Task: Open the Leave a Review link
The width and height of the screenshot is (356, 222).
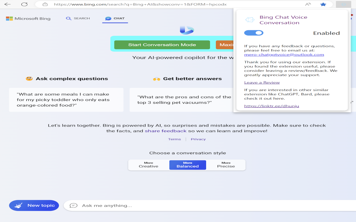Action: point(262,82)
